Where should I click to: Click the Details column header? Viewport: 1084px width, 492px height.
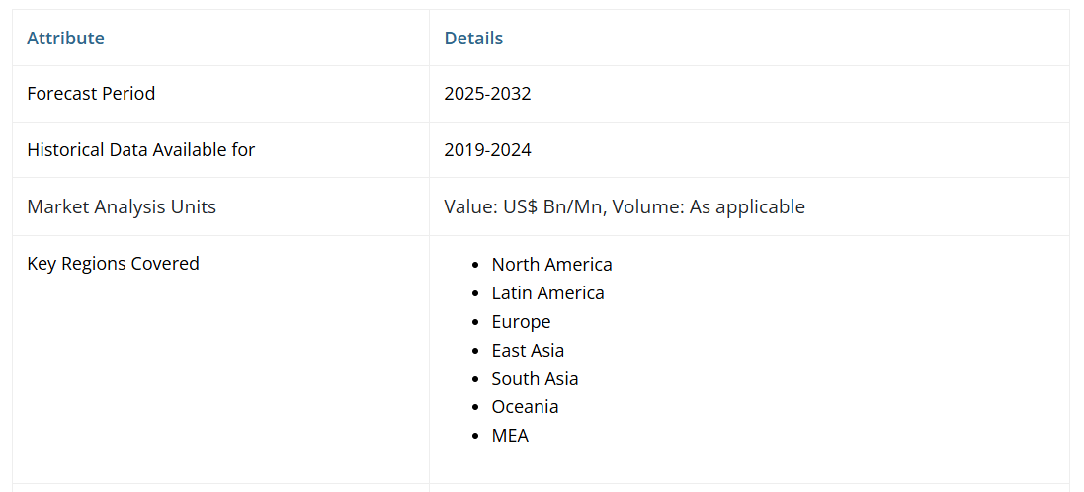(473, 39)
